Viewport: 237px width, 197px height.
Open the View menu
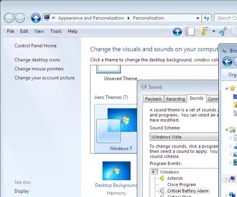(39, 31)
